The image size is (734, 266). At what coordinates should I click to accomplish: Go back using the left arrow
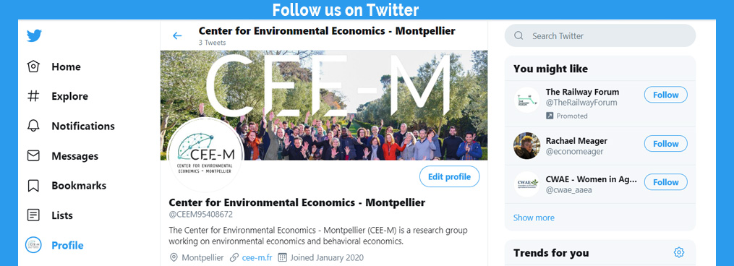click(177, 35)
